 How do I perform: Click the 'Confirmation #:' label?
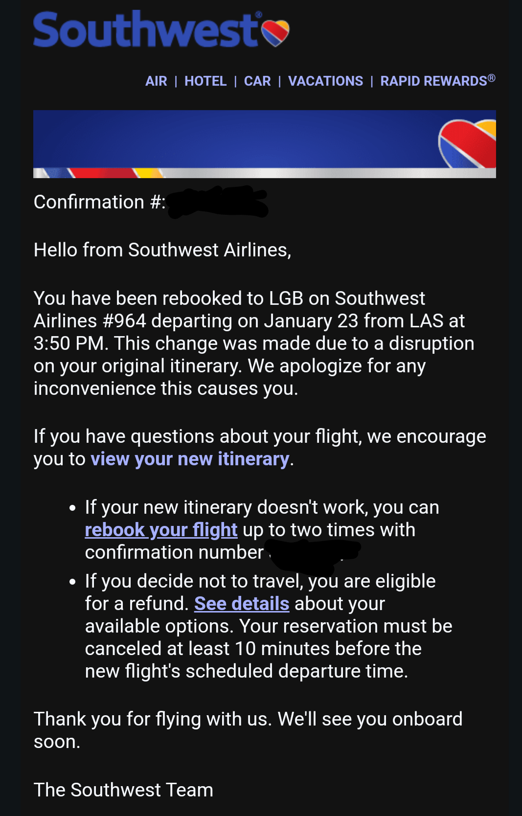[x=99, y=202]
